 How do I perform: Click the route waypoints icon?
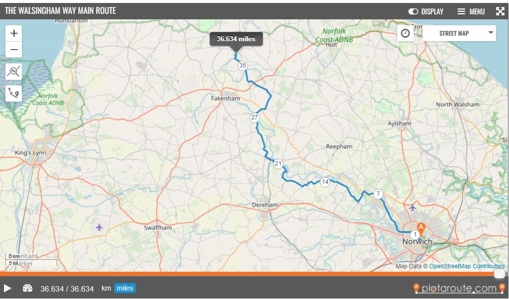pos(14,93)
